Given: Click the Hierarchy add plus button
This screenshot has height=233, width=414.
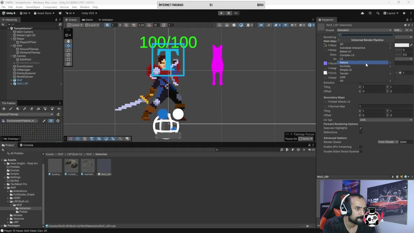Looking at the screenshot, I should 3,25.
